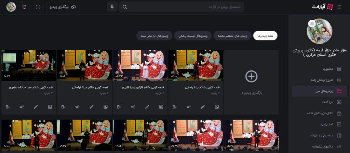This screenshot has height=153, width=350.
Task: Switch to ویدیو های منتشر نشده tab
Action: tap(232, 36)
